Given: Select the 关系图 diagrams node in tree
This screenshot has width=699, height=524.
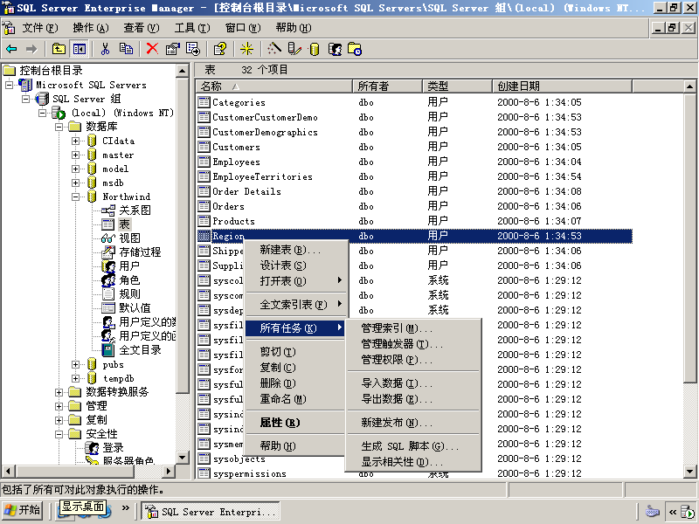Looking at the screenshot, I should pyautogui.click(x=135, y=210).
